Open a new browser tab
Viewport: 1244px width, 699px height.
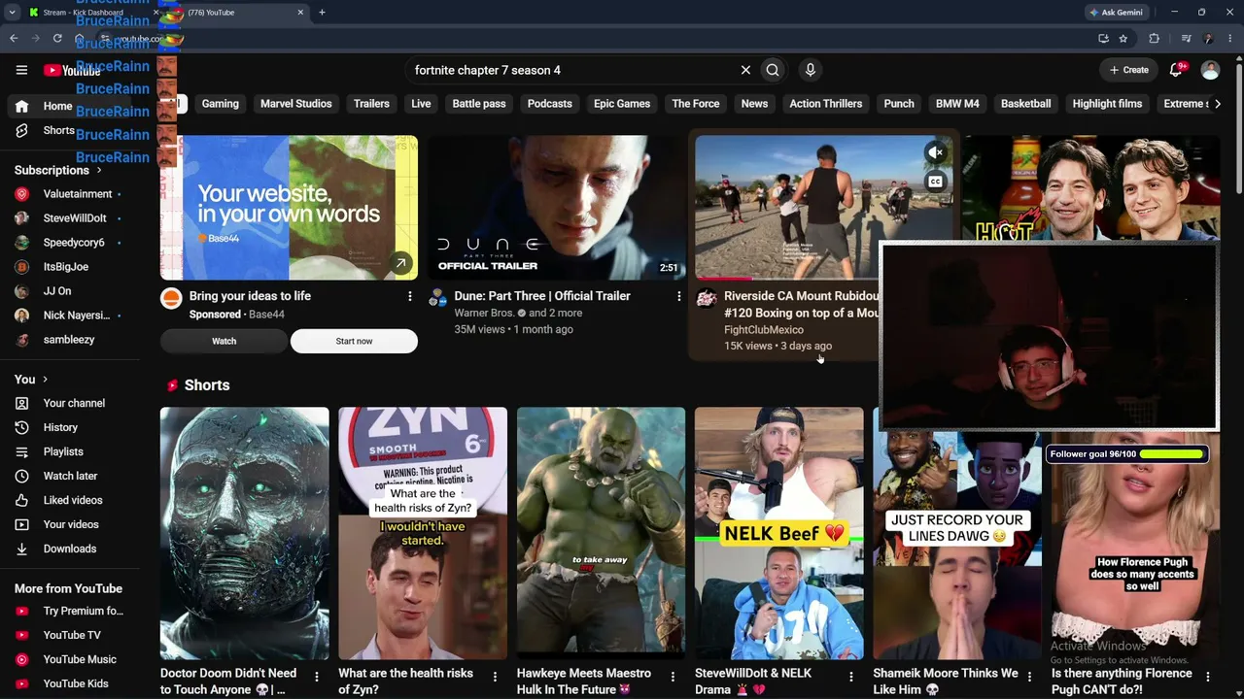point(322,13)
